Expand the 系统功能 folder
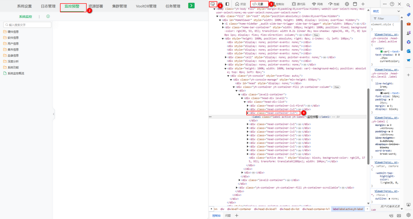The image size is (413, 219). pos(11,68)
